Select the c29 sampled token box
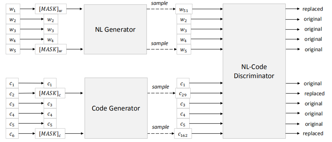Screen dimensions: 332x142 click(183, 94)
